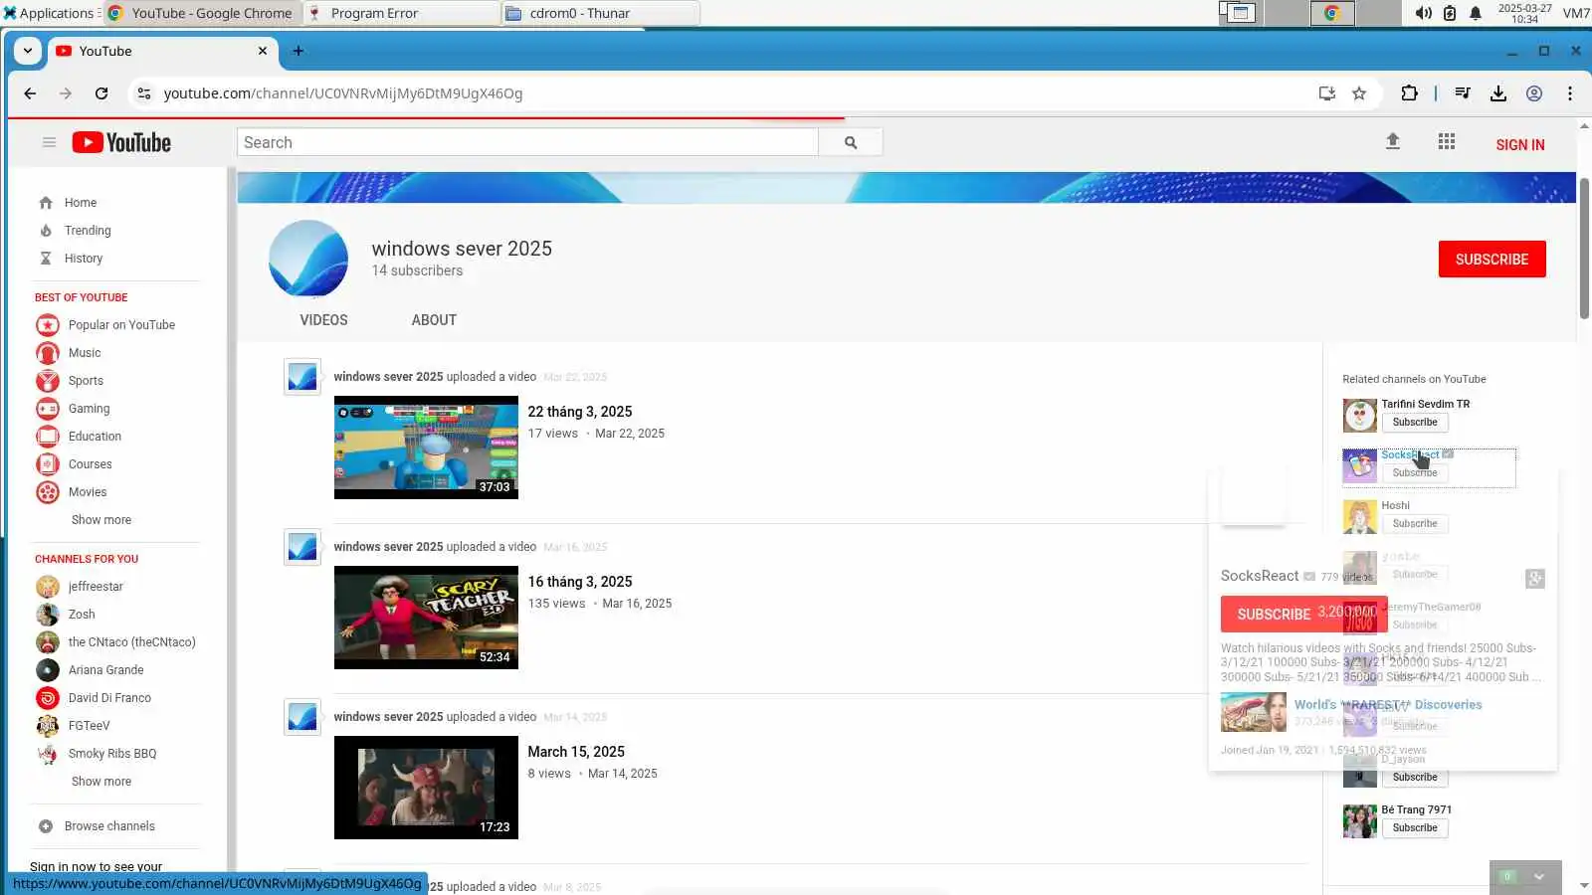Go back with the browser back arrow
Screen dimensions: 1592x895
(30, 93)
